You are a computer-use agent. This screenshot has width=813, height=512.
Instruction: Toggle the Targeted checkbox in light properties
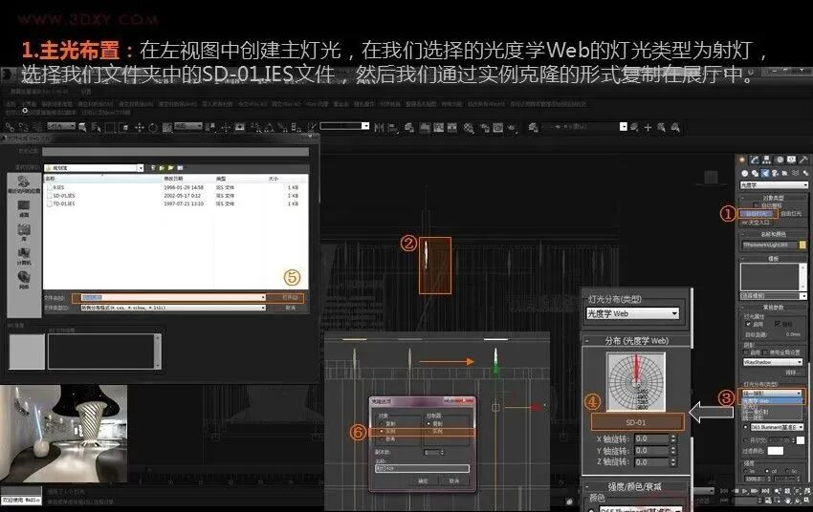(777, 324)
